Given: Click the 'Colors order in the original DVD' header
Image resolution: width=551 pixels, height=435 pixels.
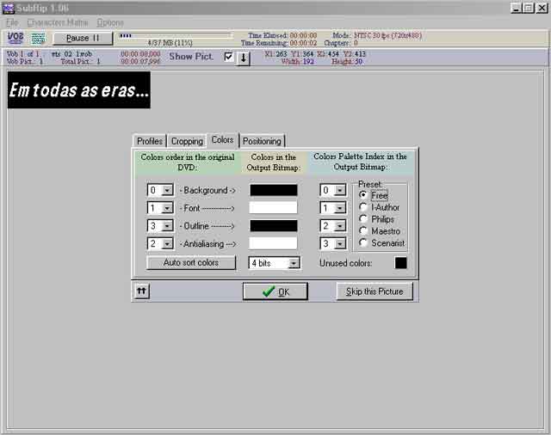Looking at the screenshot, I should pyautogui.click(x=188, y=162).
